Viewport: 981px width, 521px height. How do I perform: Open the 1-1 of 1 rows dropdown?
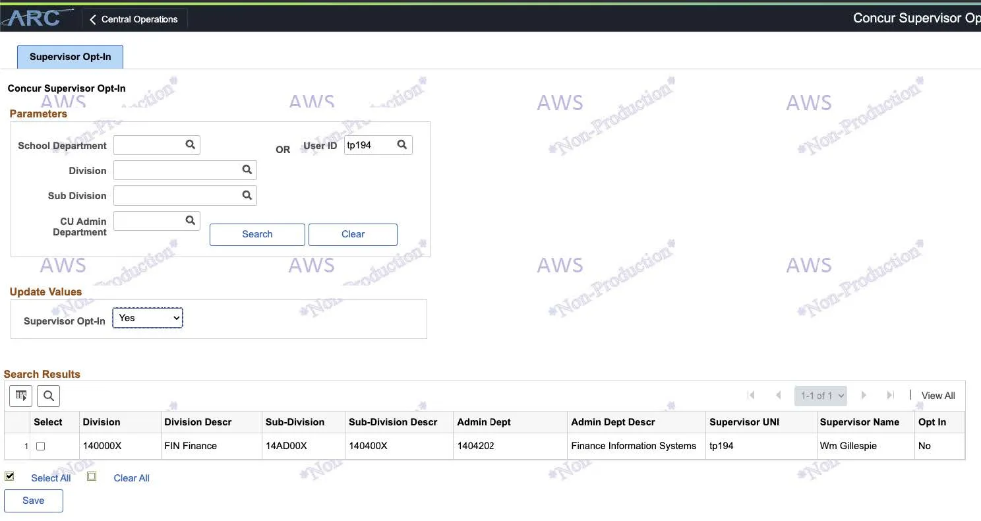[821, 396]
